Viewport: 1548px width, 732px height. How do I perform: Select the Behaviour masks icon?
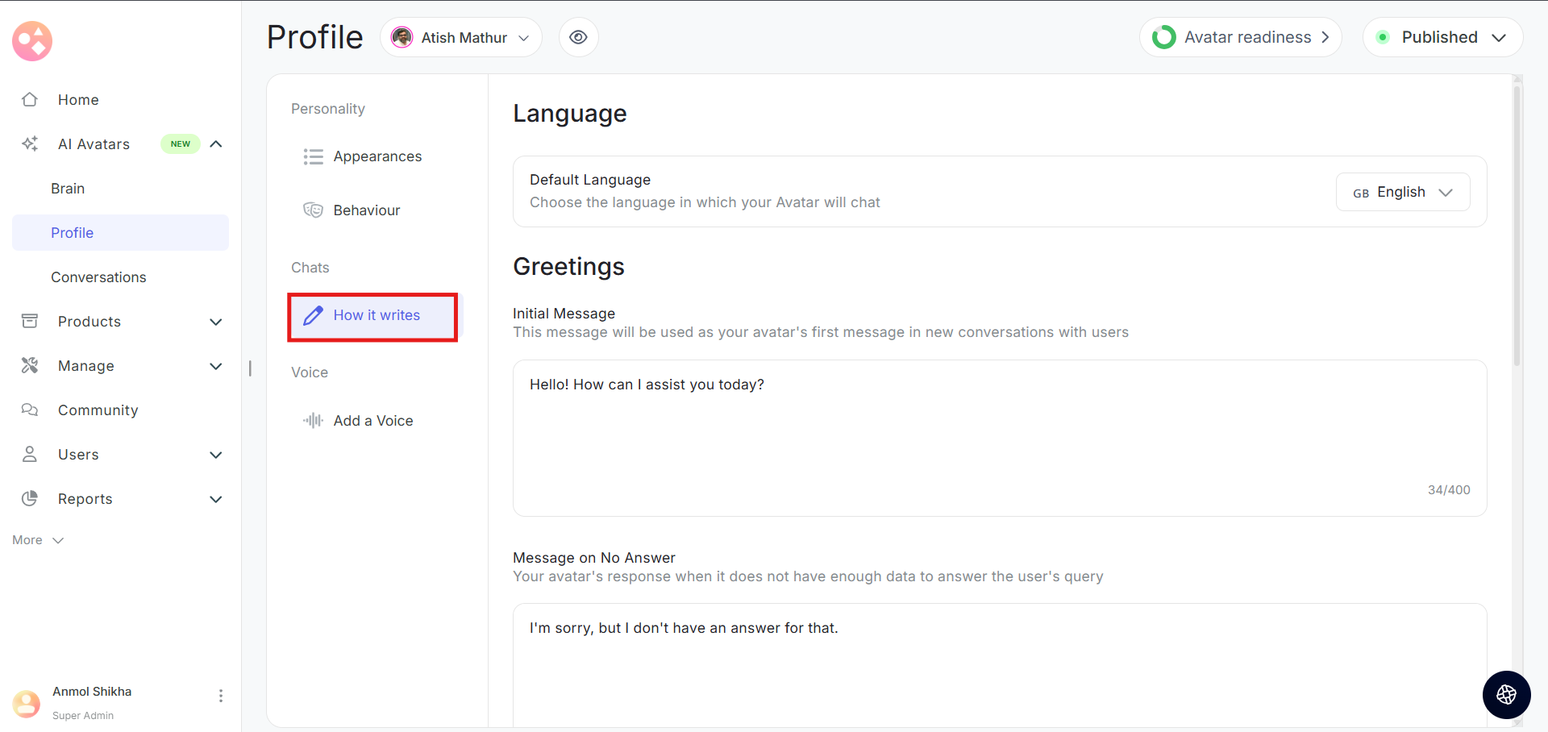pyautogui.click(x=313, y=210)
